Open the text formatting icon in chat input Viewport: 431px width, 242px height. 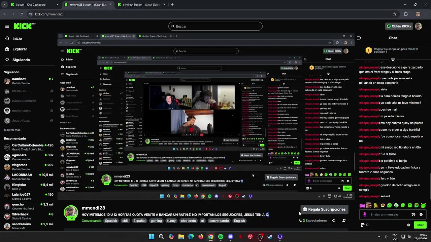413,214
